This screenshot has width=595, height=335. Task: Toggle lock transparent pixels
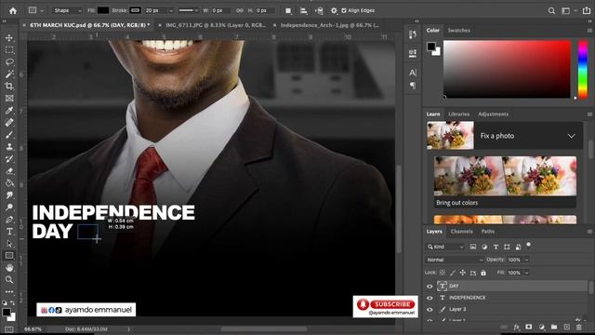point(443,273)
